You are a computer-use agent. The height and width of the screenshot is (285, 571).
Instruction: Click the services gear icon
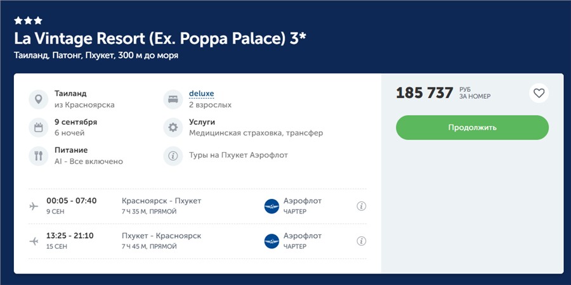(x=173, y=127)
